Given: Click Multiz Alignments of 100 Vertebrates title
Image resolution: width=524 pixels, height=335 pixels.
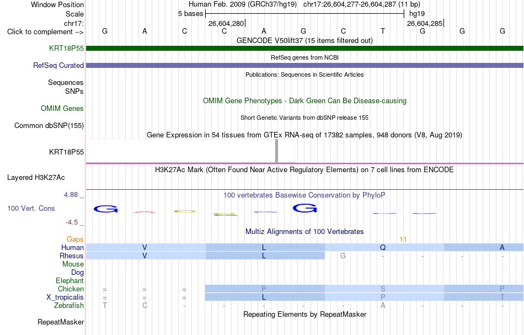Looking at the screenshot, I should [304, 231].
